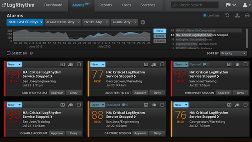Image resolution: width=252 pixels, height=142 pixels.
Task: Add a filter with the plus icon
Action: [143, 22]
